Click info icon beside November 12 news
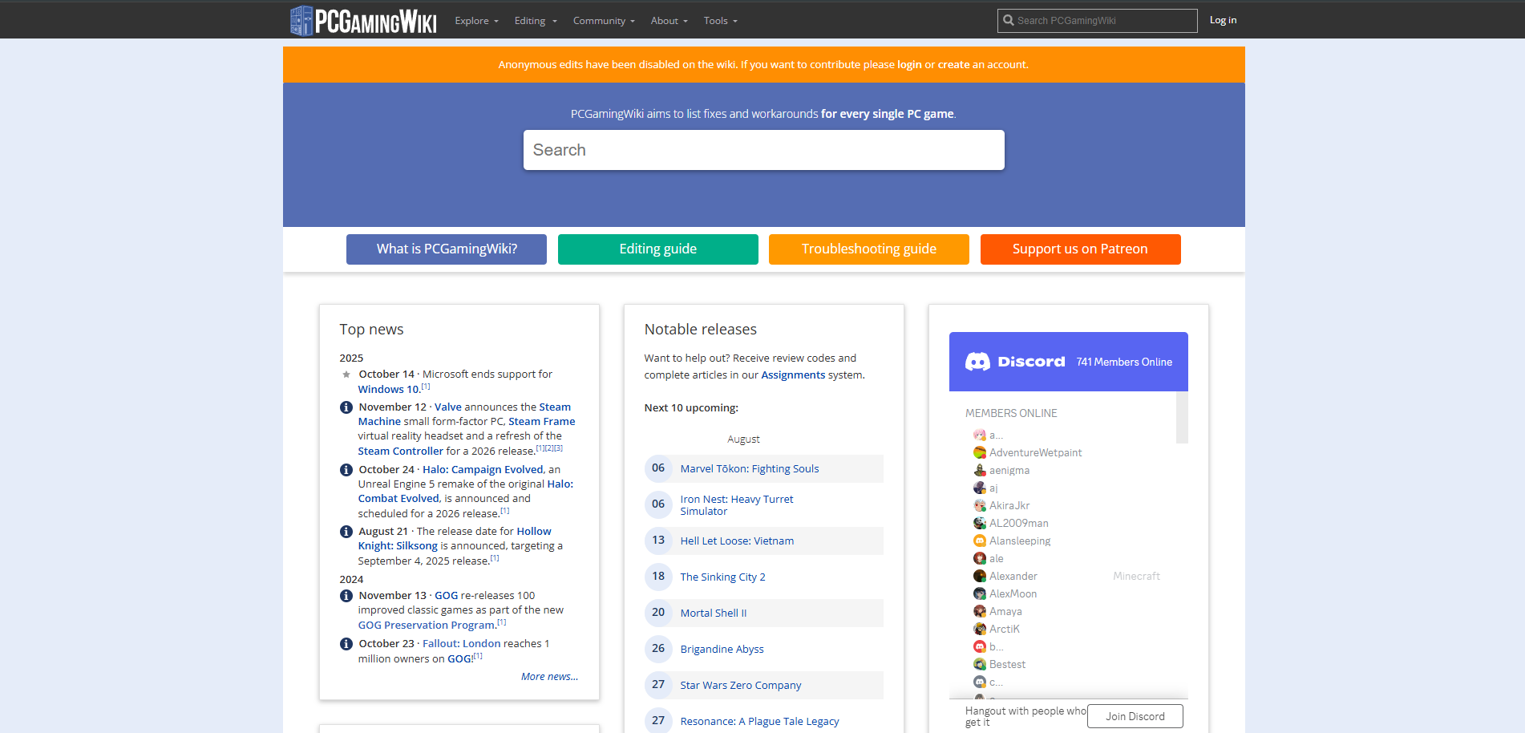This screenshot has height=733, width=1525. tap(346, 407)
